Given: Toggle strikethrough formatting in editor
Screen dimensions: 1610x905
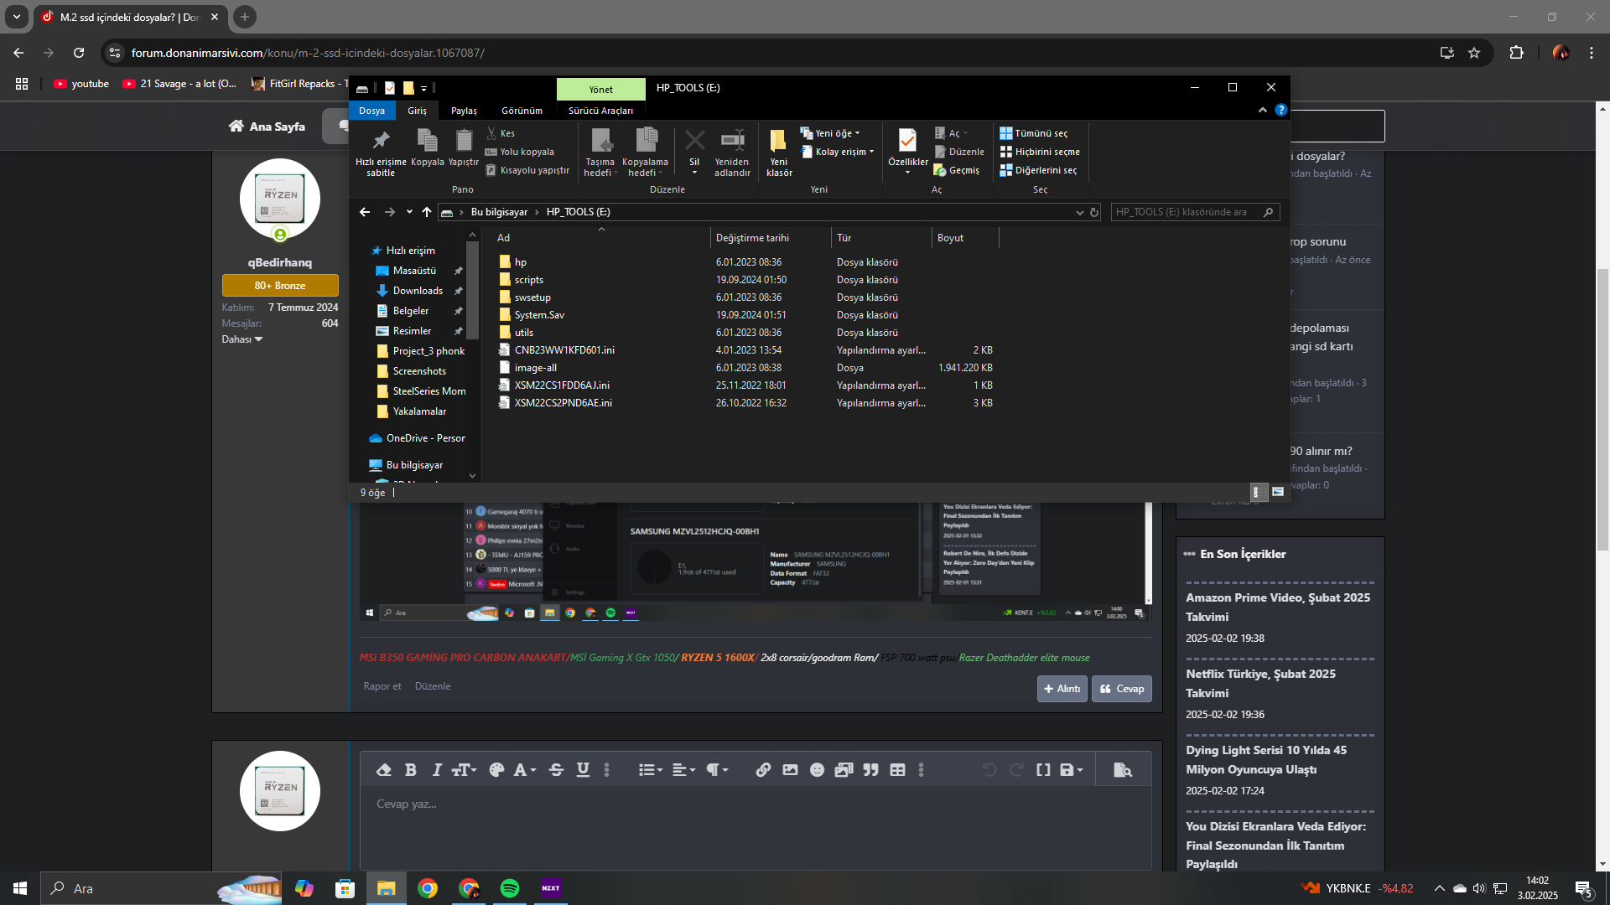Looking at the screenshot, I should pos(556,770).
